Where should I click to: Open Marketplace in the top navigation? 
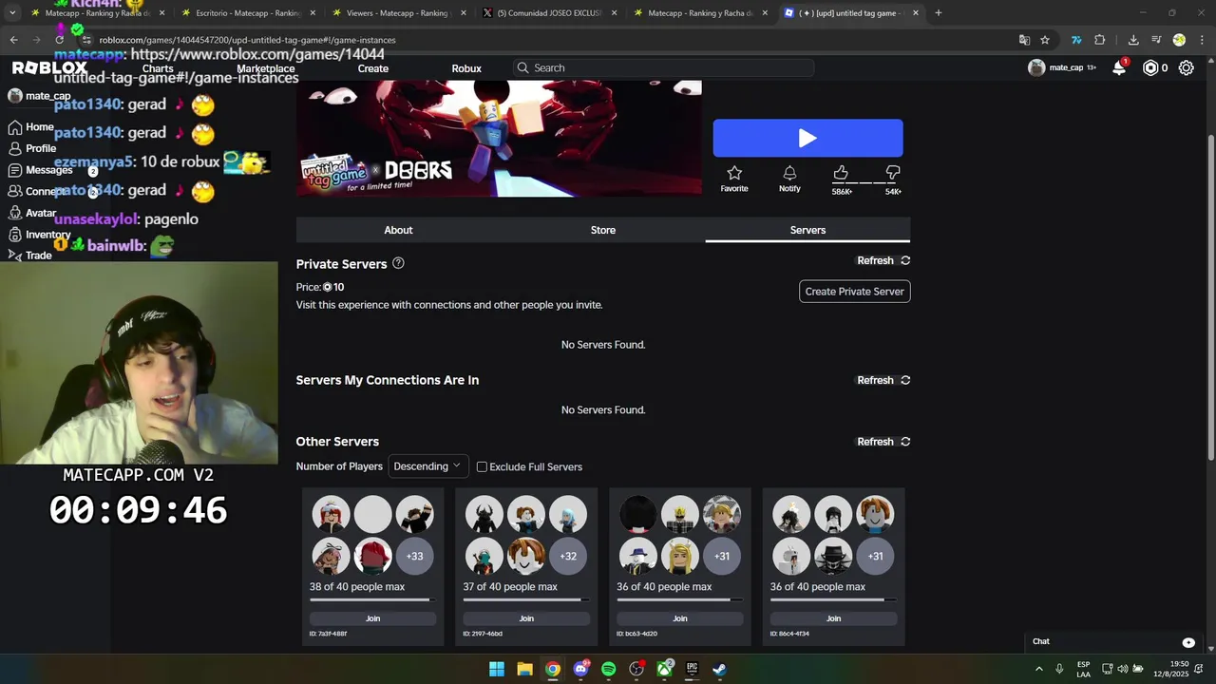click(266, 68)
